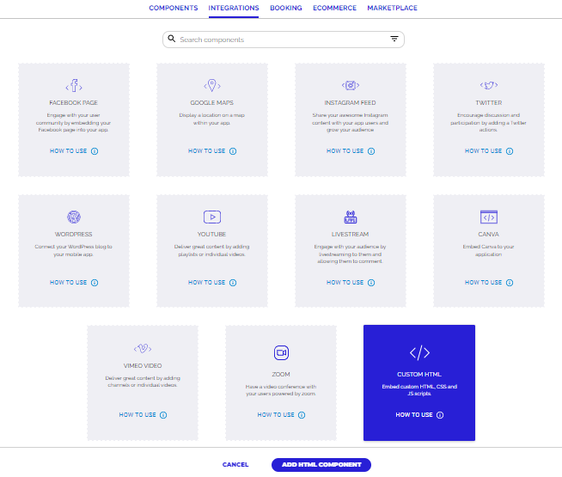The image size is (562, 477).
Task: Open the search filter options
Action: [394, 40]
